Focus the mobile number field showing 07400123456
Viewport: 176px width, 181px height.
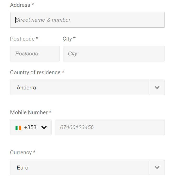tap(110, 127)
